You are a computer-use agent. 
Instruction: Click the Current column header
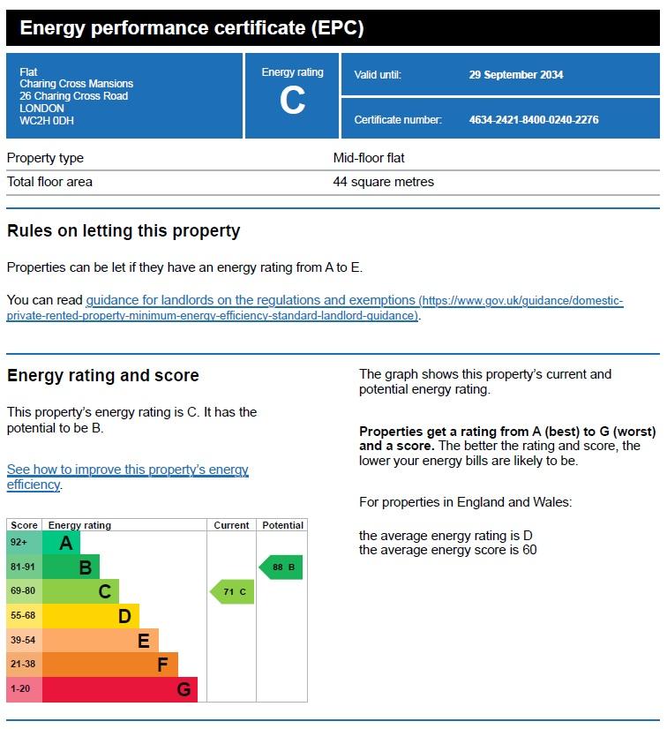click(231, 525)
